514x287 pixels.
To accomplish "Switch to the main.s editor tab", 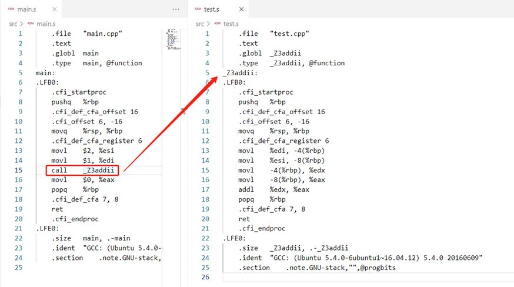I will click(x=31, y=9).
